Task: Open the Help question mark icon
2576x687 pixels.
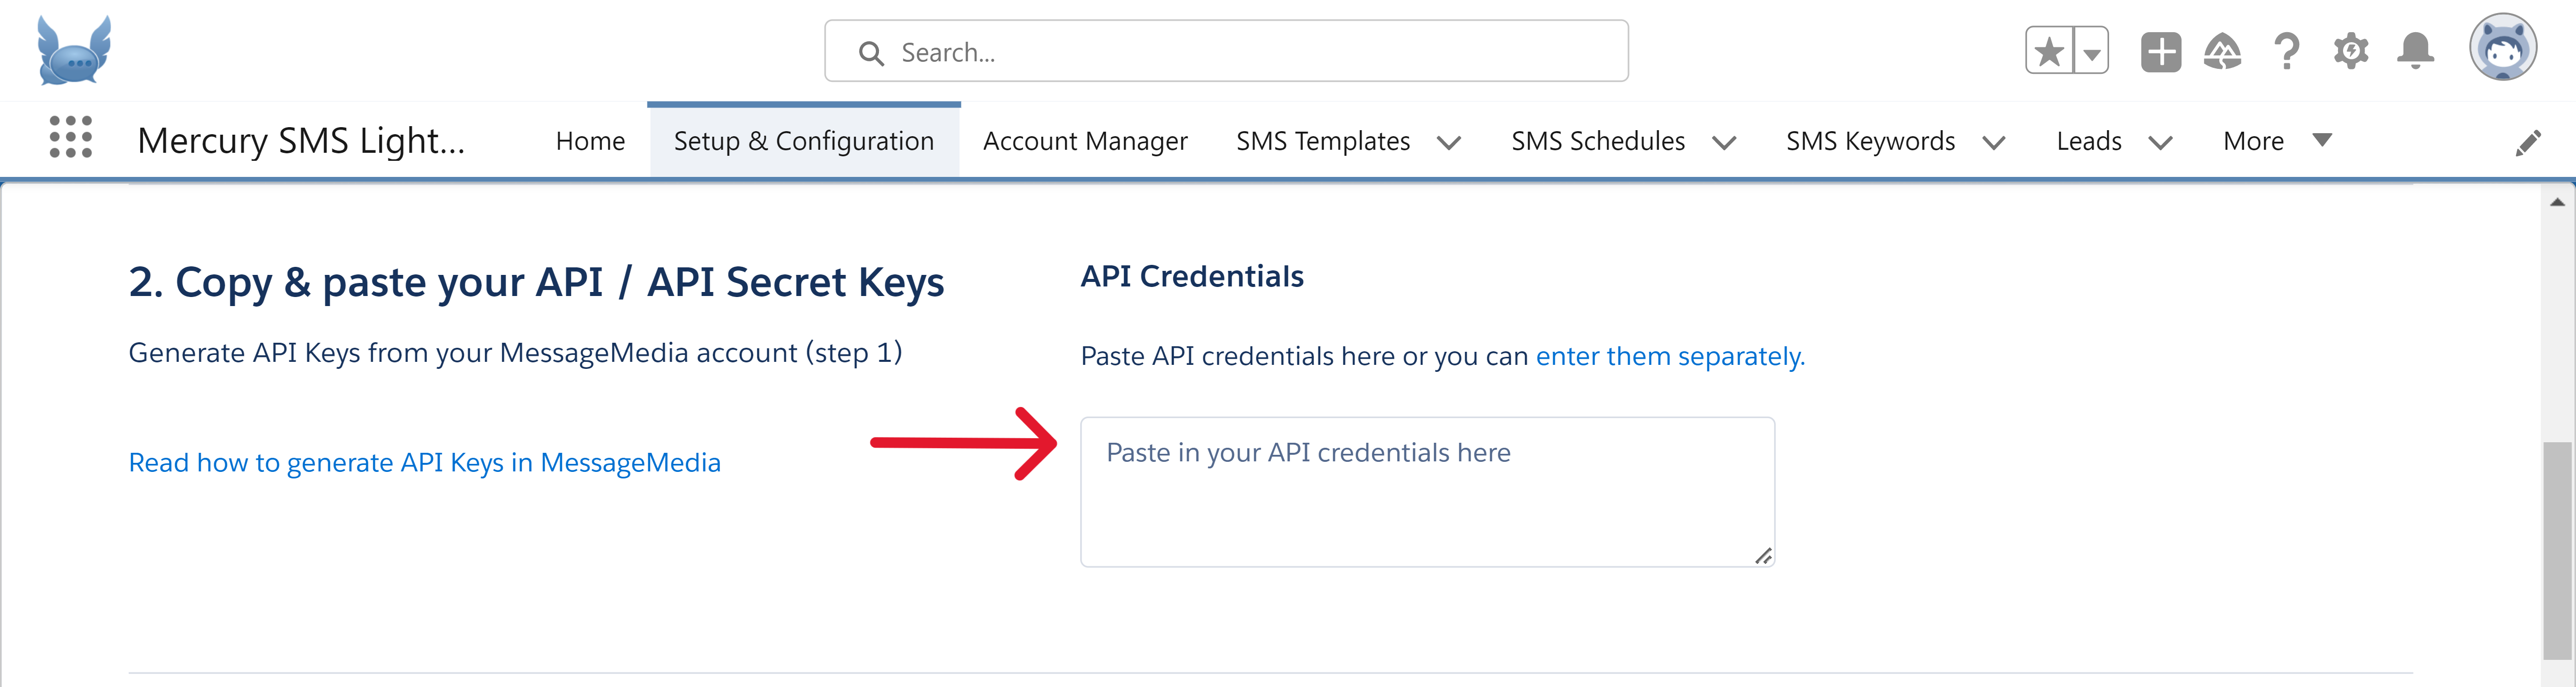Action: (x=2287, y=51)
